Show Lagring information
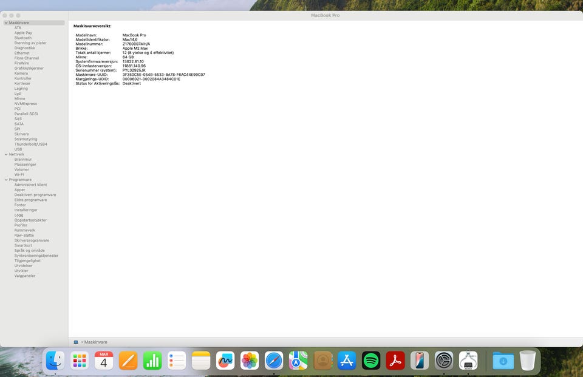583x377 pixels. pos(21,89)
